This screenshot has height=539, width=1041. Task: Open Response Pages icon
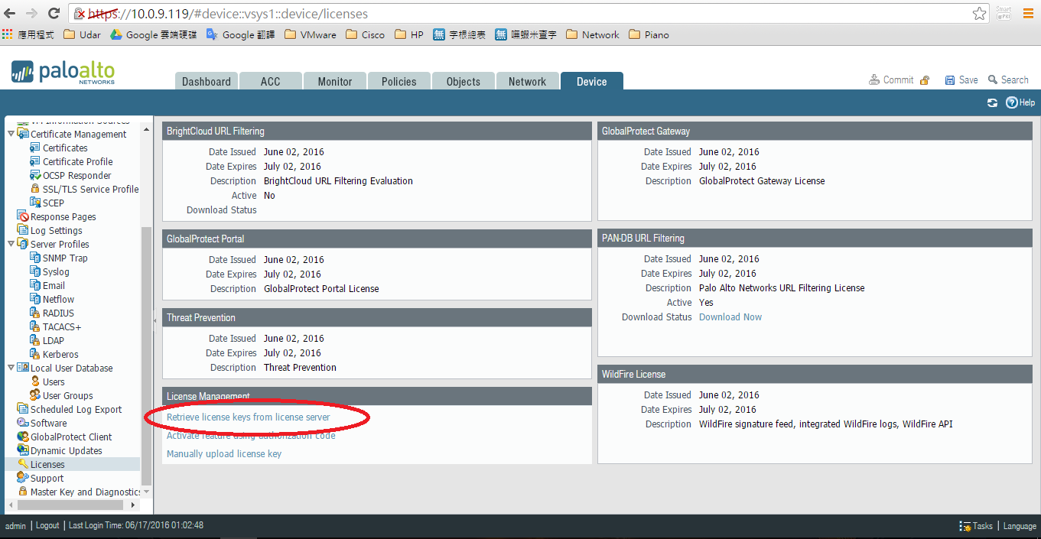point(23,216)
